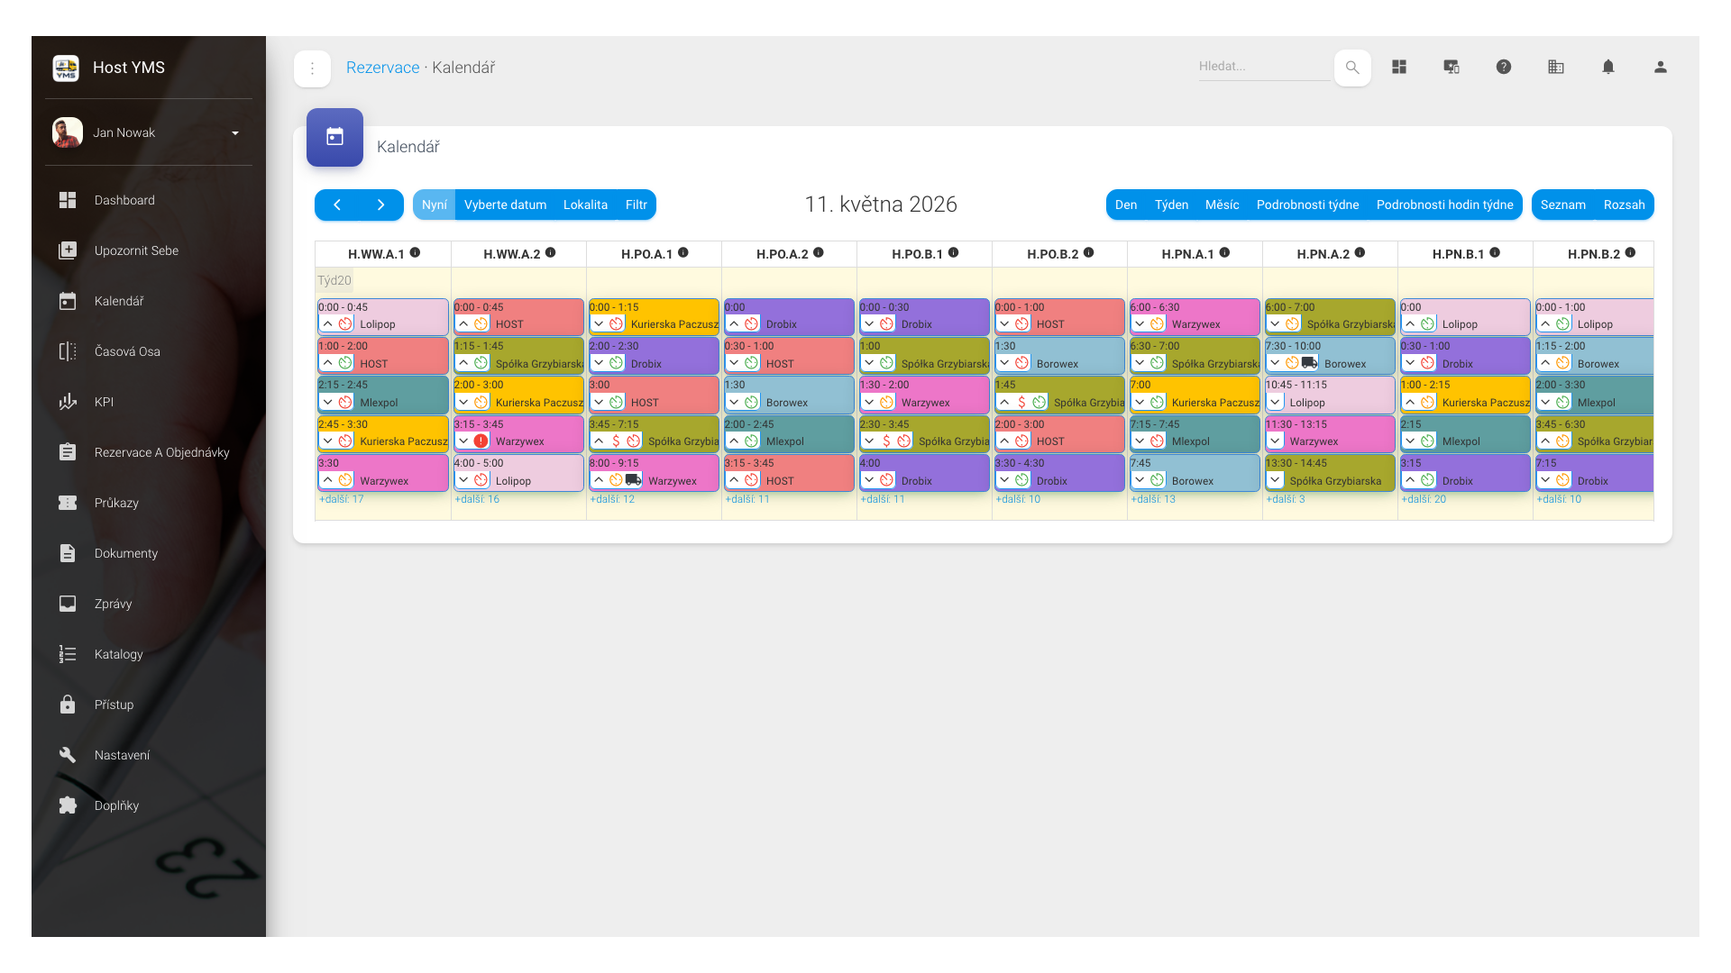The image size is (1731, 973).
Task: Open the Přístup lock icon
Action: [68, 705]
